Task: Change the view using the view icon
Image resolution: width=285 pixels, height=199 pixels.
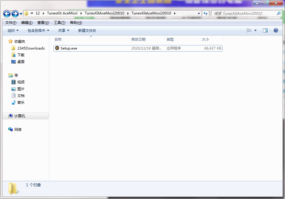Action: [249, 30]
